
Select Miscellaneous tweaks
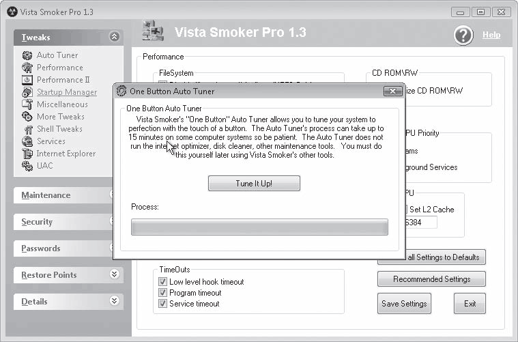(62, 104)
